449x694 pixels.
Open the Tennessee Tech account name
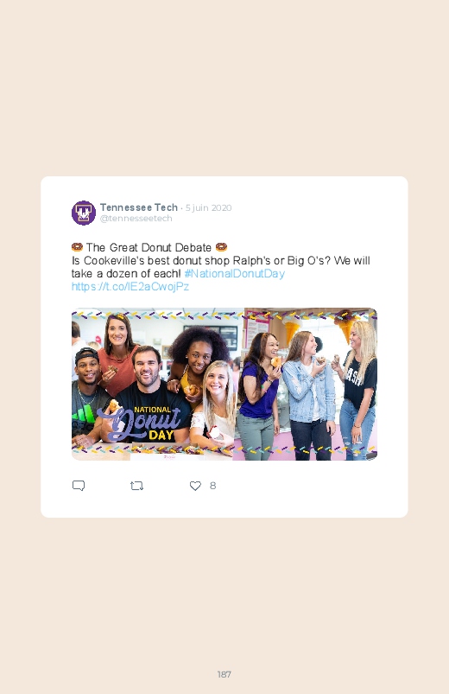coord(139,207)
